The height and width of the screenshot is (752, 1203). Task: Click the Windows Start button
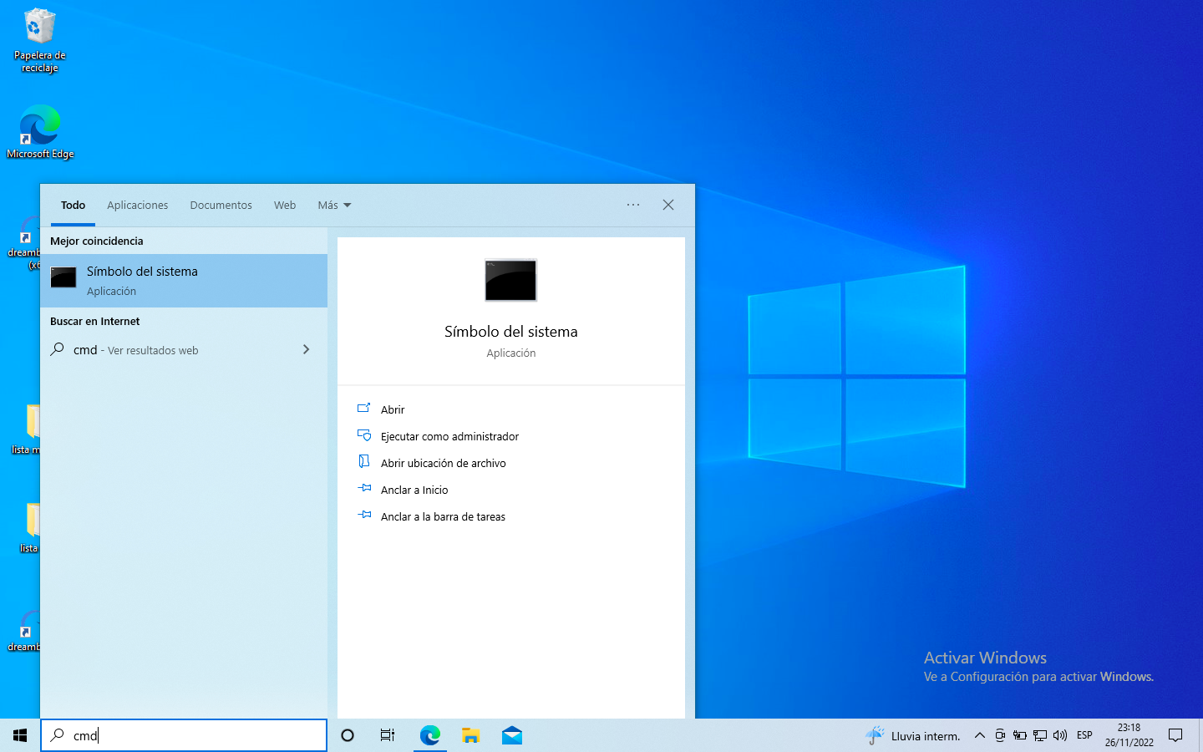pos(20,735)
